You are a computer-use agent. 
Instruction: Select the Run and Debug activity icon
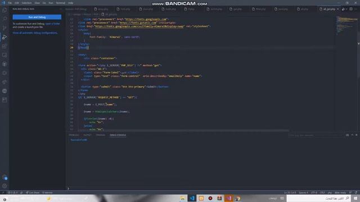pos(4,37)
